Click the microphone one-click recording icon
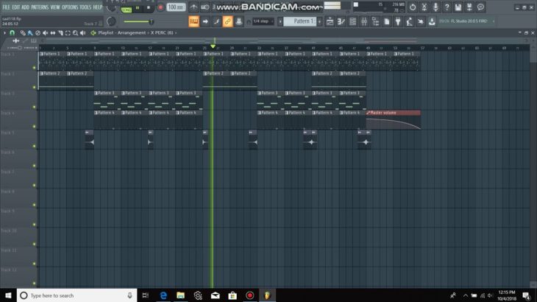 coord(435,7)
